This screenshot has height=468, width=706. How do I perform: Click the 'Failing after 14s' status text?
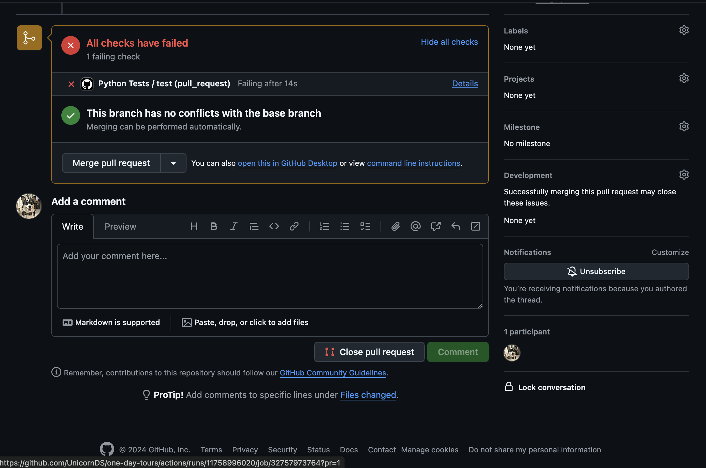click(268, 84)
